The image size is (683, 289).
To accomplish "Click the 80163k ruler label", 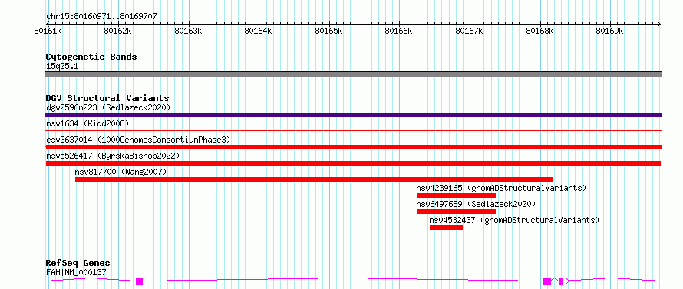I will pos(188,31).
